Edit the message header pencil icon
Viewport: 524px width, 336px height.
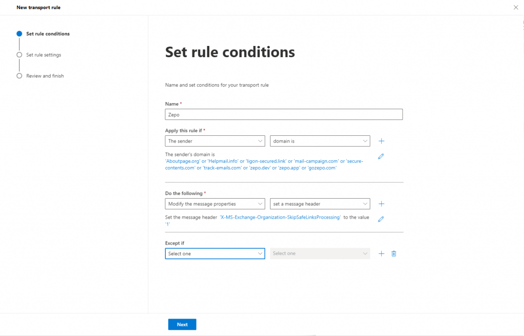point(381,219)
